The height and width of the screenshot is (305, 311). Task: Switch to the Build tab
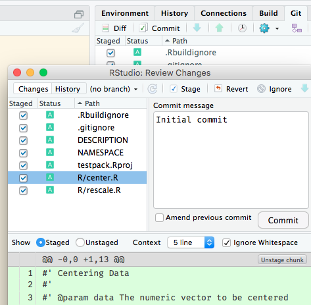268,13
